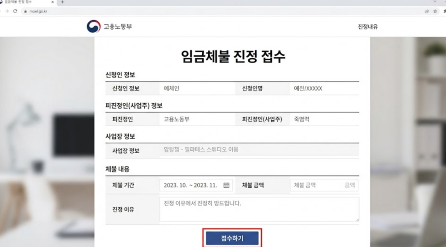446x247 pixels.
Task: Bookmark page with the star icon
Action: point(435,11)
